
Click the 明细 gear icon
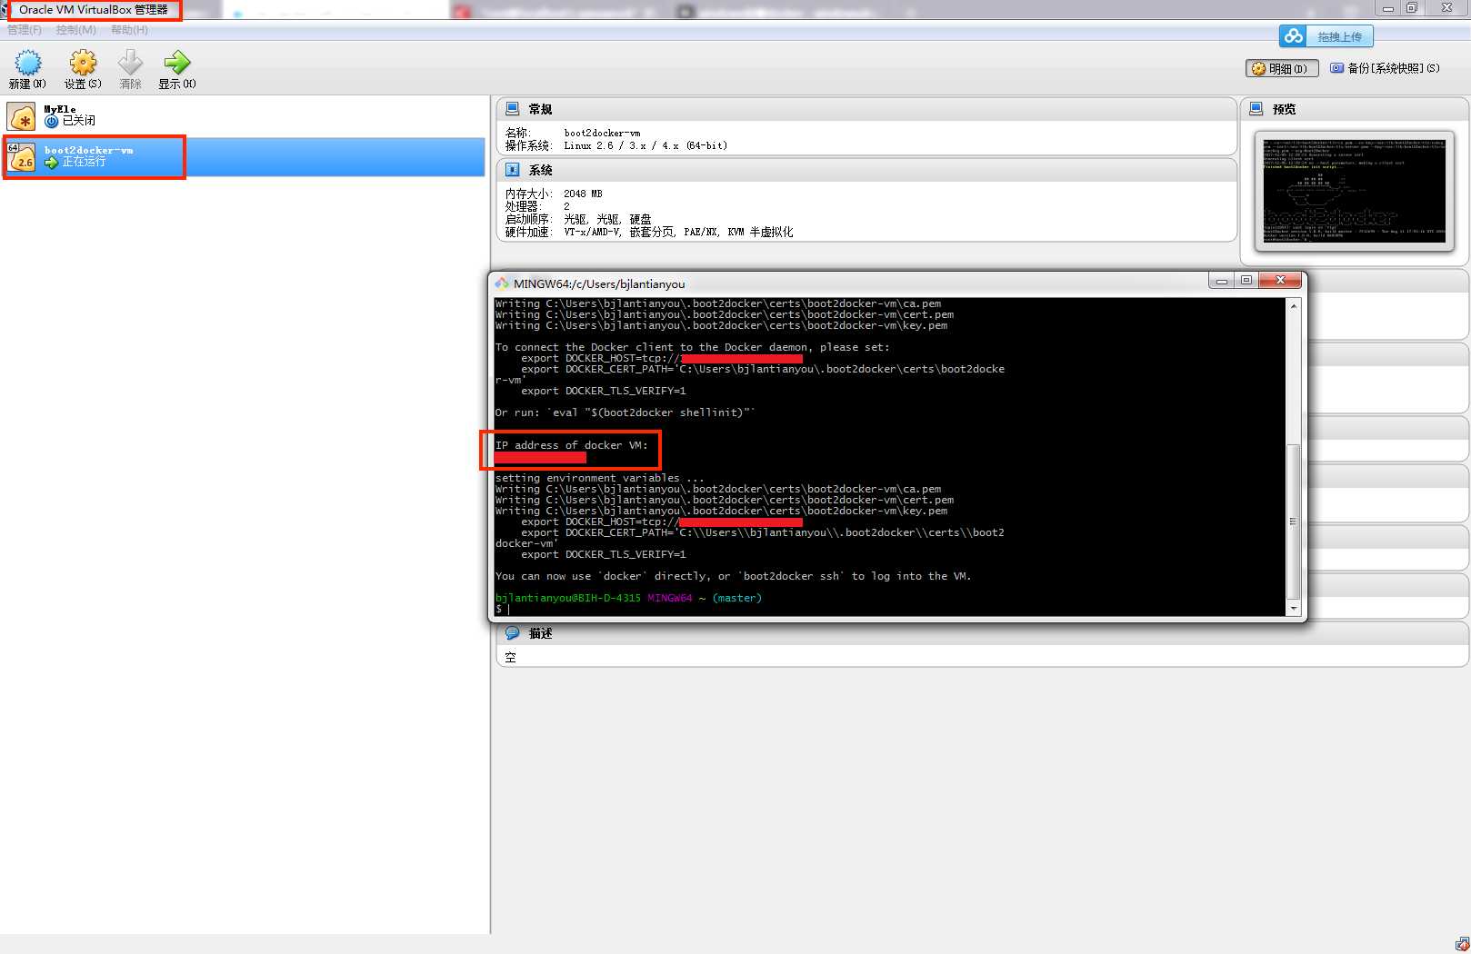1258,68
